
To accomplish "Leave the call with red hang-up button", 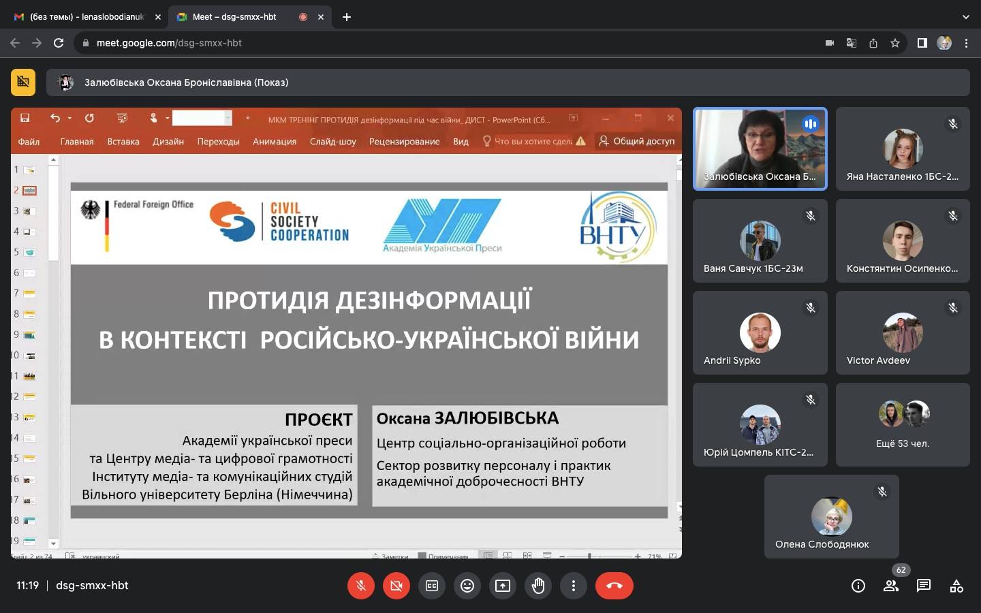I will (614, 586).
